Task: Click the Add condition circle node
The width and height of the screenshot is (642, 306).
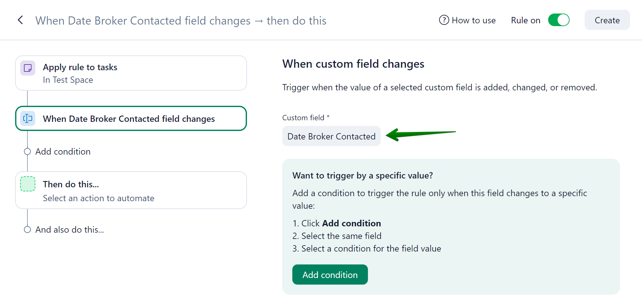Action: pos(27,151)
